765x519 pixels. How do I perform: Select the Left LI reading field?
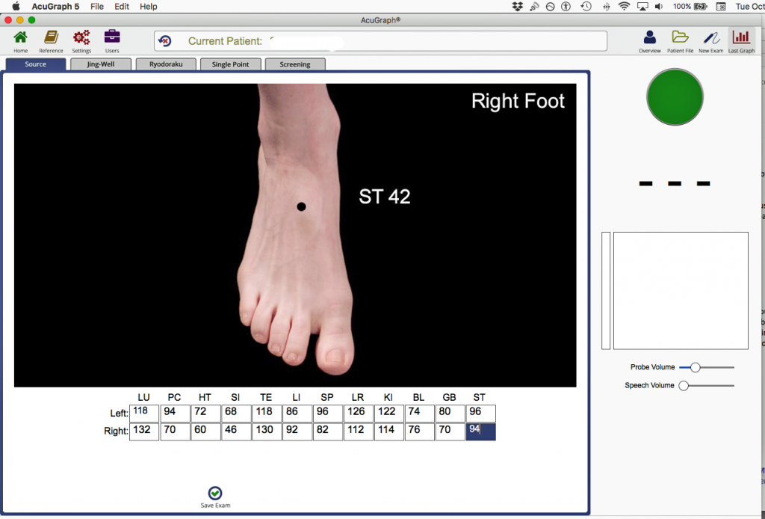tap(297, 413)
